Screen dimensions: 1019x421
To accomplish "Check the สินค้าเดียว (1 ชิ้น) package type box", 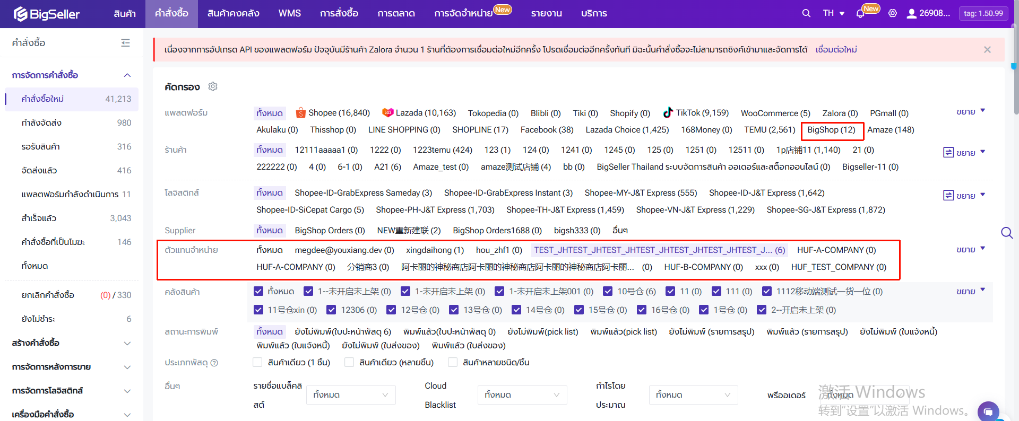I will (x=258, y=362).
